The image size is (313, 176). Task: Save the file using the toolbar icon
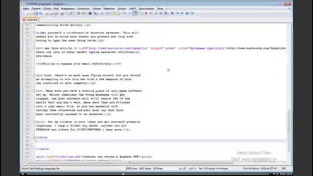36,13
